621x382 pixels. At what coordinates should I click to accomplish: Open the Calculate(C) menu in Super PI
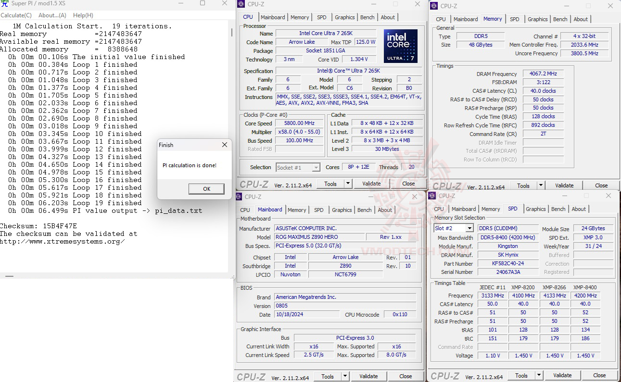[x=16, y=15]
